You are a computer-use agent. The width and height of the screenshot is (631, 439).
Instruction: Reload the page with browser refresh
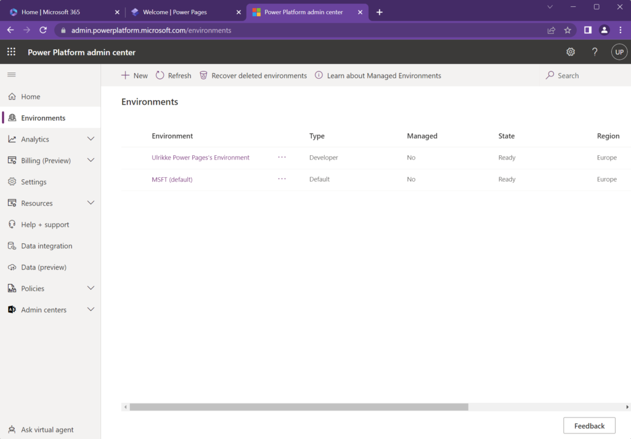tap(43, 30)
